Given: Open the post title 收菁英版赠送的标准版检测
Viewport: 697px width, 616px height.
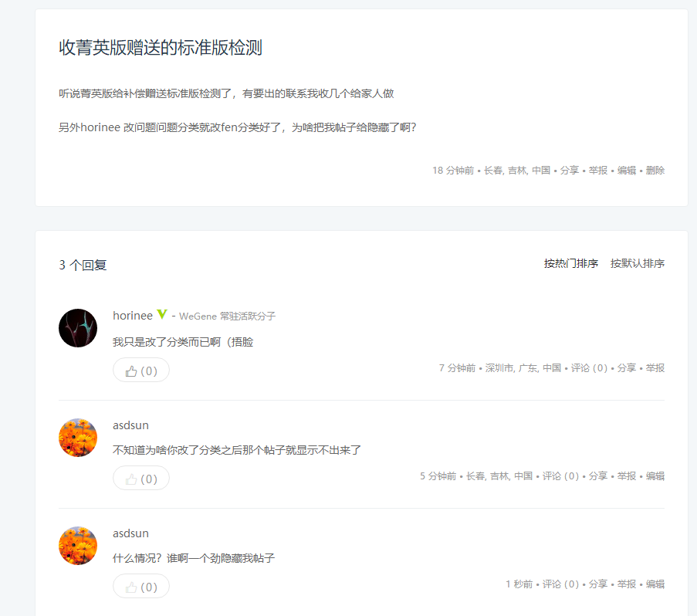Looking at the screenshot, I should [x=161, y=48].
